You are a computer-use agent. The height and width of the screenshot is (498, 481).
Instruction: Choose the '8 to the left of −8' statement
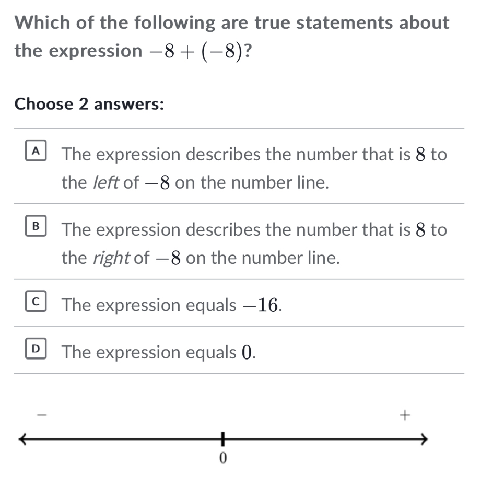point(254,168)
